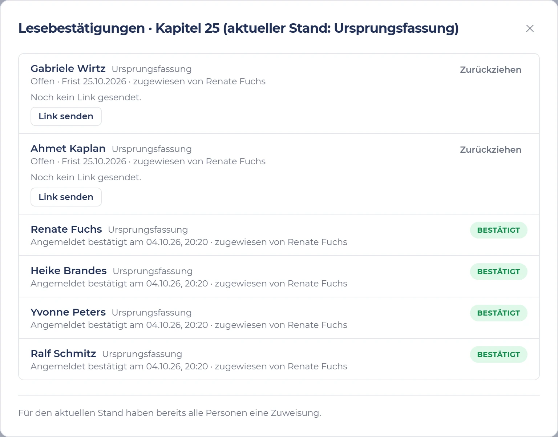
Task: Click the Bestätigt badge for Ralf Schmitz
Action: (x=498, y=354)
